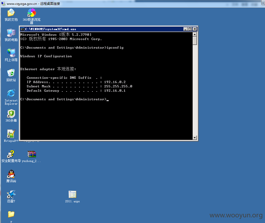Click the IP Address value 192.16.0.2
This screenshot has height=223, width=265.
[115, 82]
